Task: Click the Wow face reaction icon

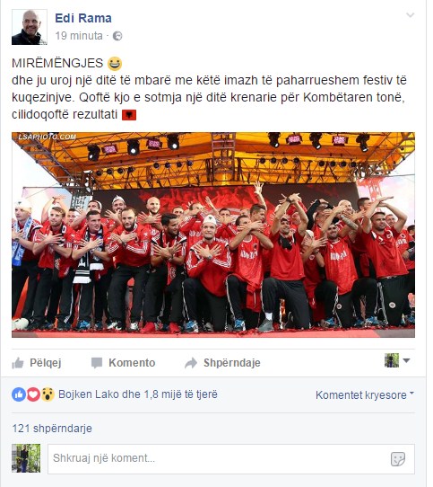Action: (48, 394)
